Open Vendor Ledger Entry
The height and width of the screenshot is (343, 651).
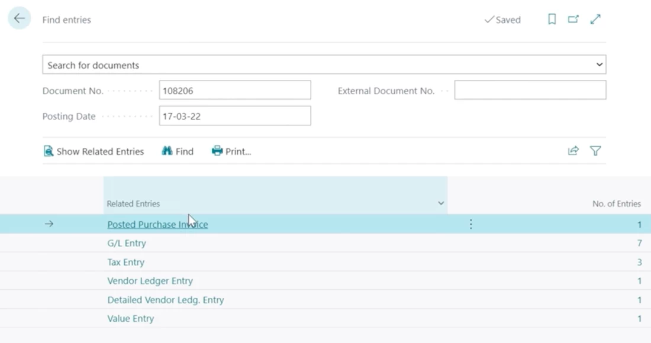click(150, 281)
